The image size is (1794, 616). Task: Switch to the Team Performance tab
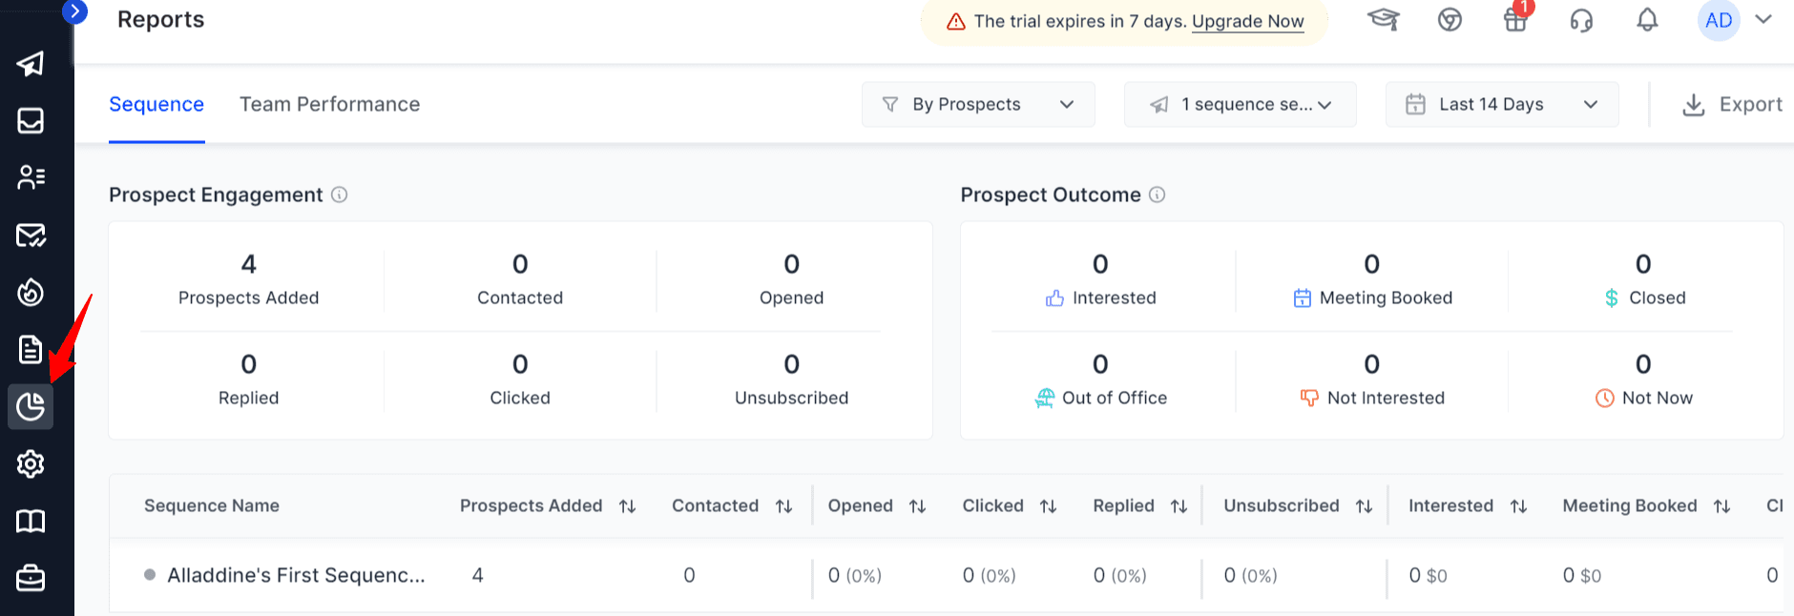(x=329, y=104)
